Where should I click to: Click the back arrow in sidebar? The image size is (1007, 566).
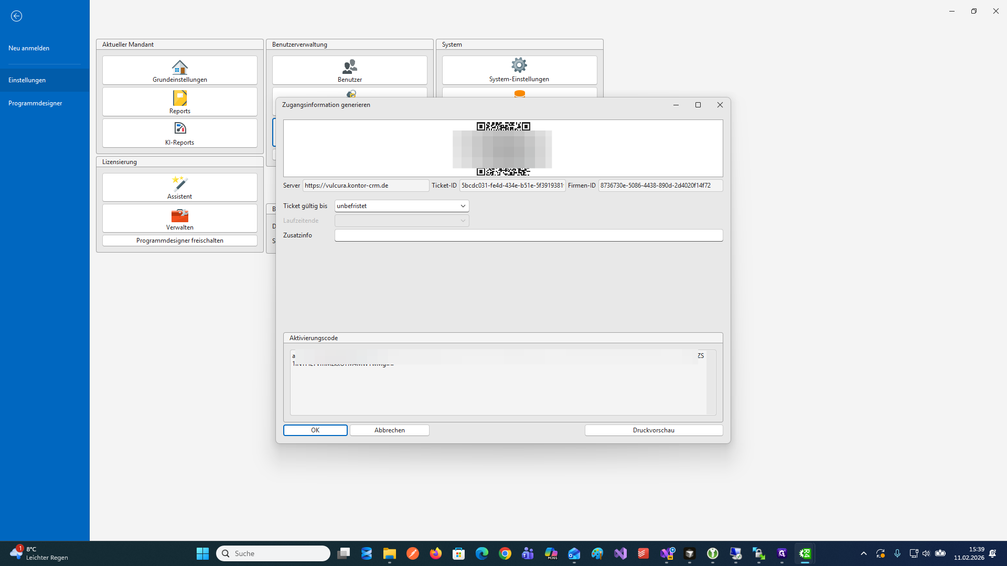point(16,16)
